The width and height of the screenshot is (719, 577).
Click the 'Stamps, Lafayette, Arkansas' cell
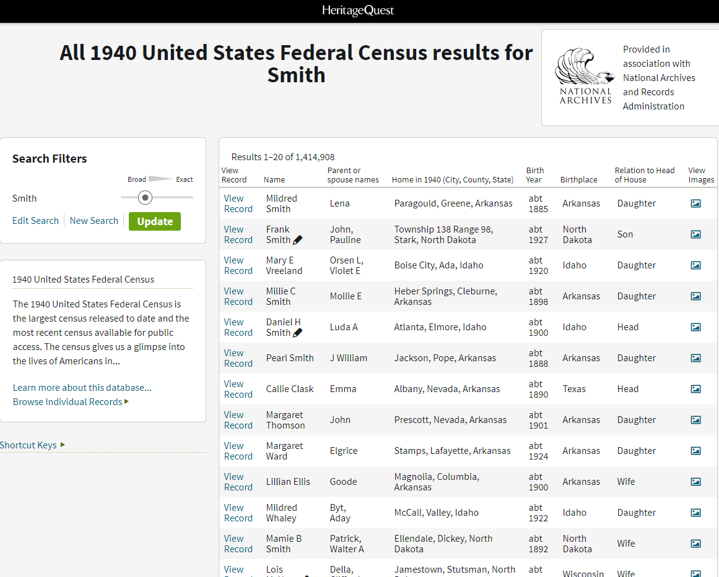pyautogui.click(x=452, y=451)
